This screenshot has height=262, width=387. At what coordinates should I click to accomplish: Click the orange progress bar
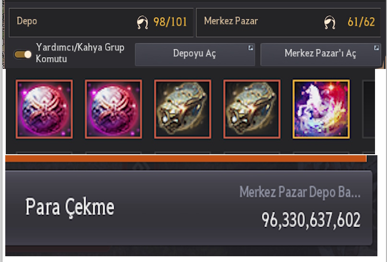point(186,159)
